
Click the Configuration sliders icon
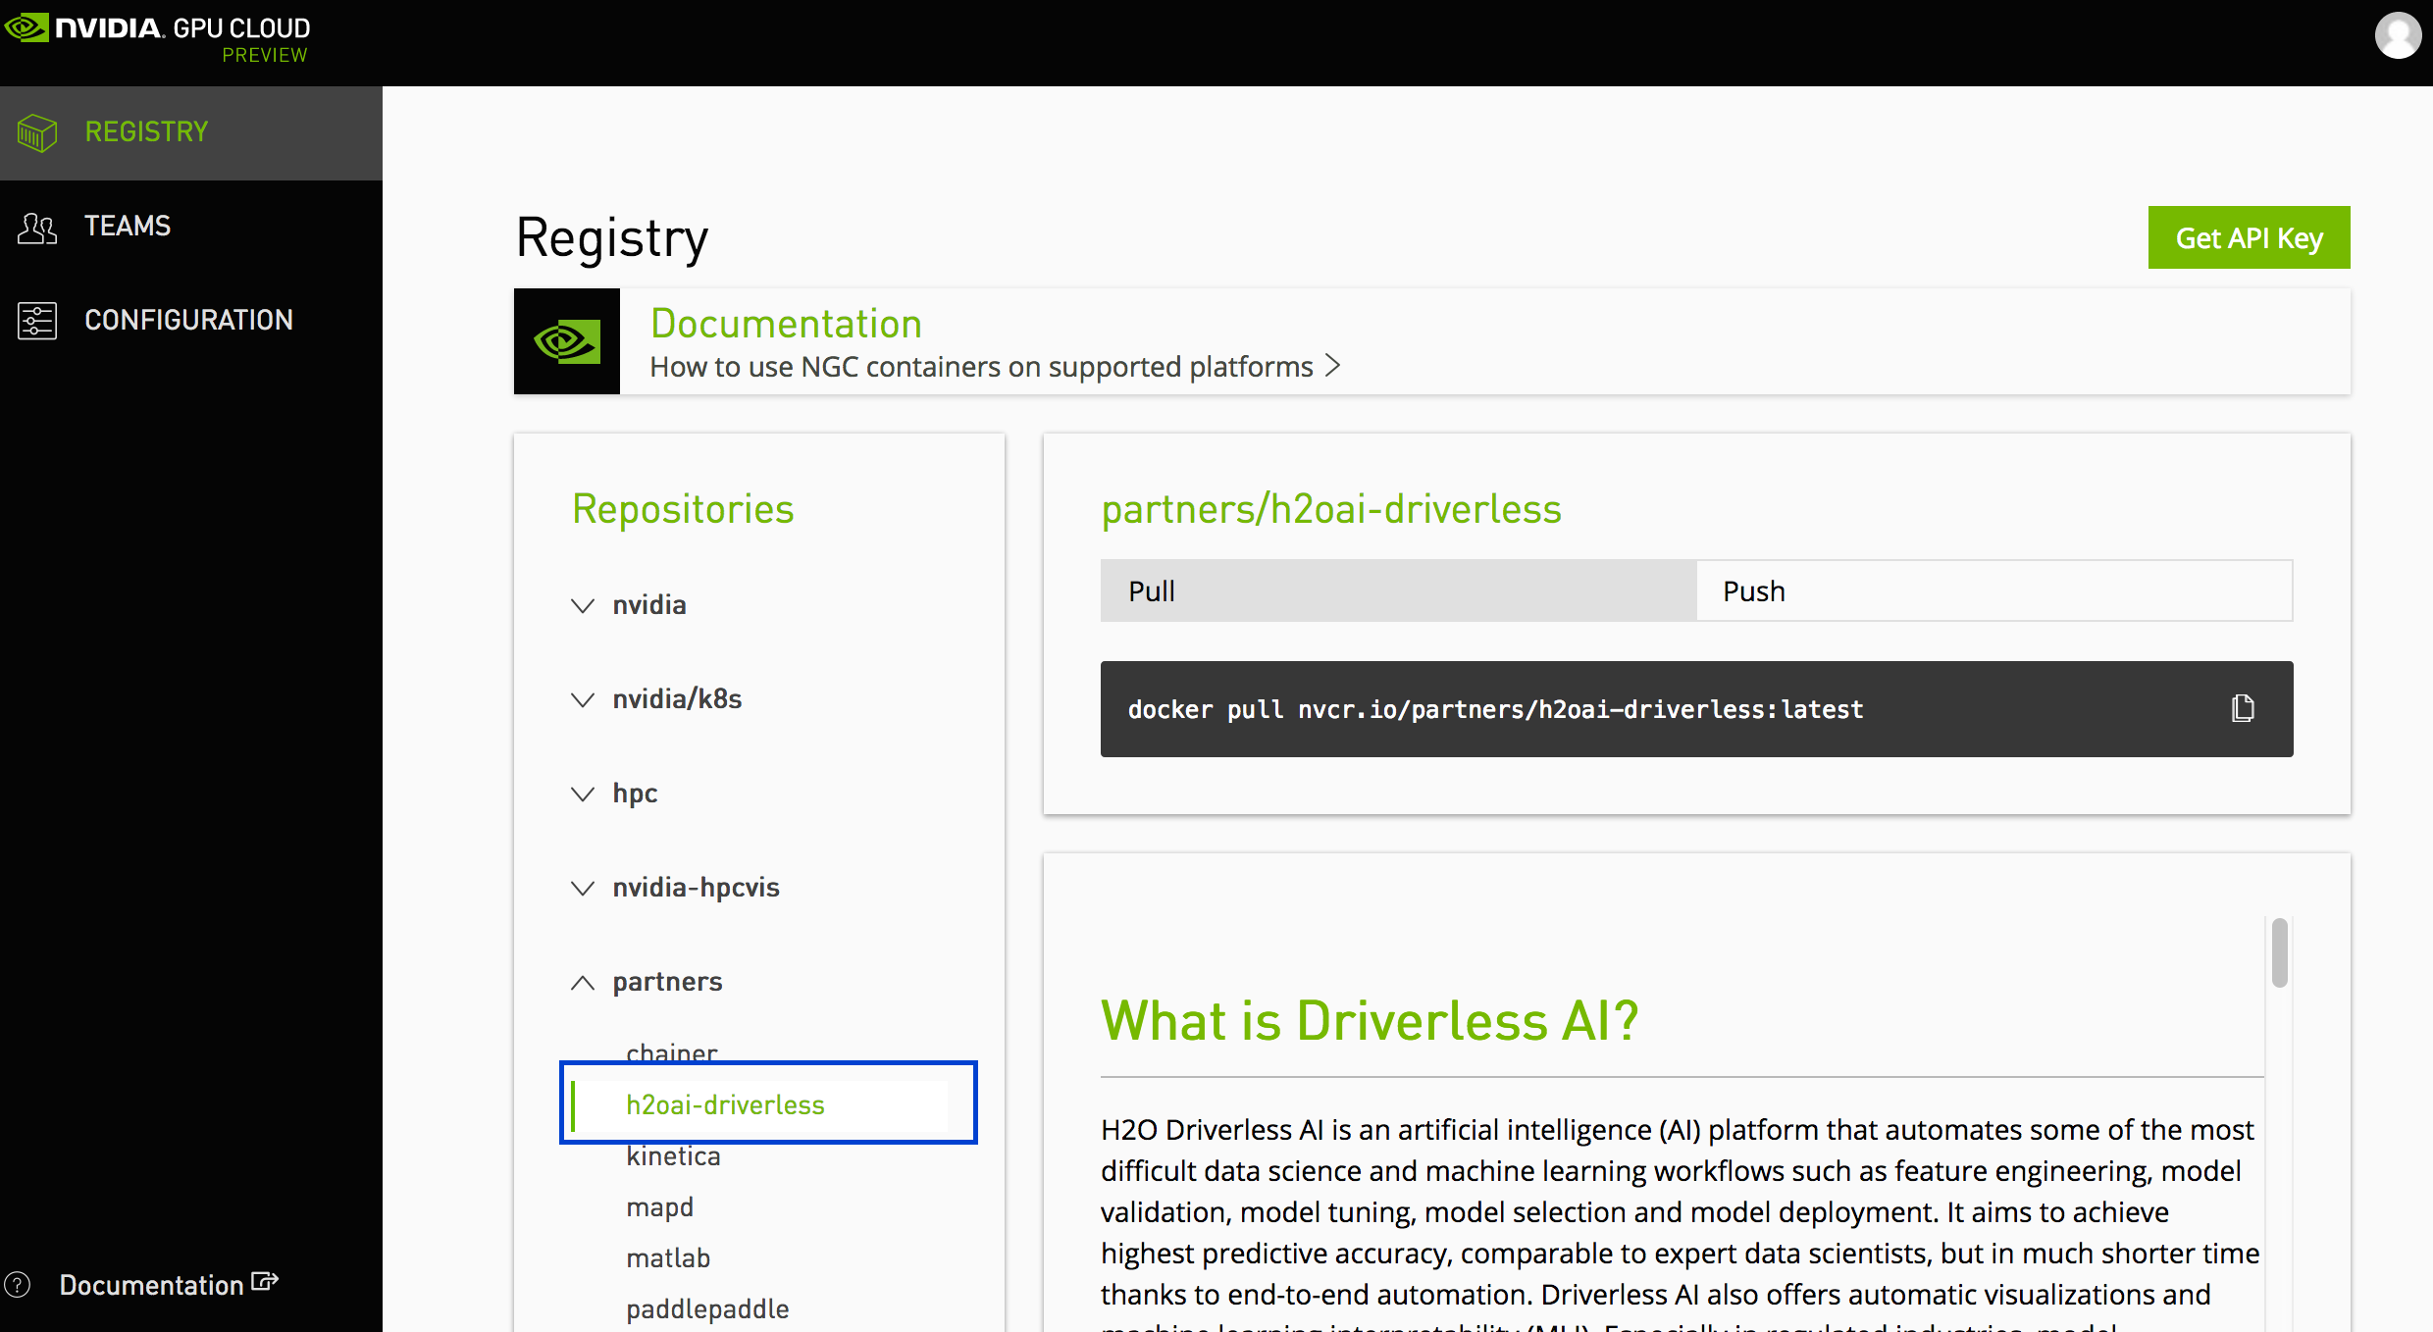point(37,321)
